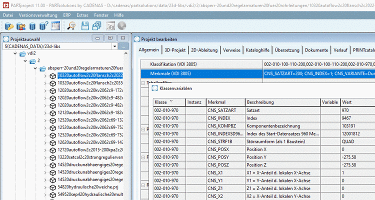Click the blue database cylinder toolbar icon

pyautogui.click(x=32, y=26)
